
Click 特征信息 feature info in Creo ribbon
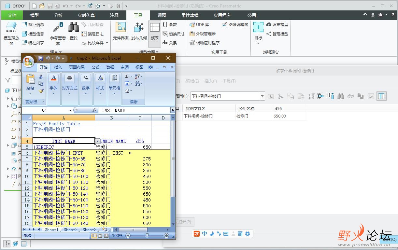click(33, 24)
